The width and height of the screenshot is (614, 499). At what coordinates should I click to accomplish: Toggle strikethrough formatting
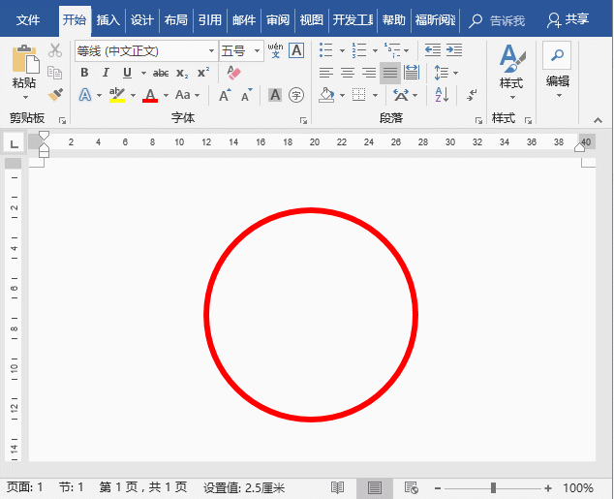point(161,73)
